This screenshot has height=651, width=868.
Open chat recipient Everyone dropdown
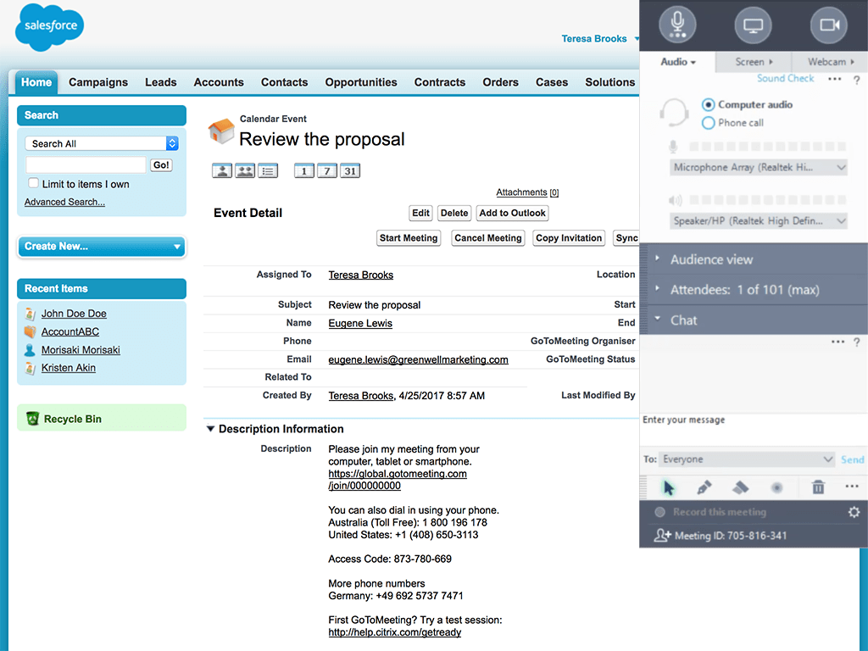748,459
